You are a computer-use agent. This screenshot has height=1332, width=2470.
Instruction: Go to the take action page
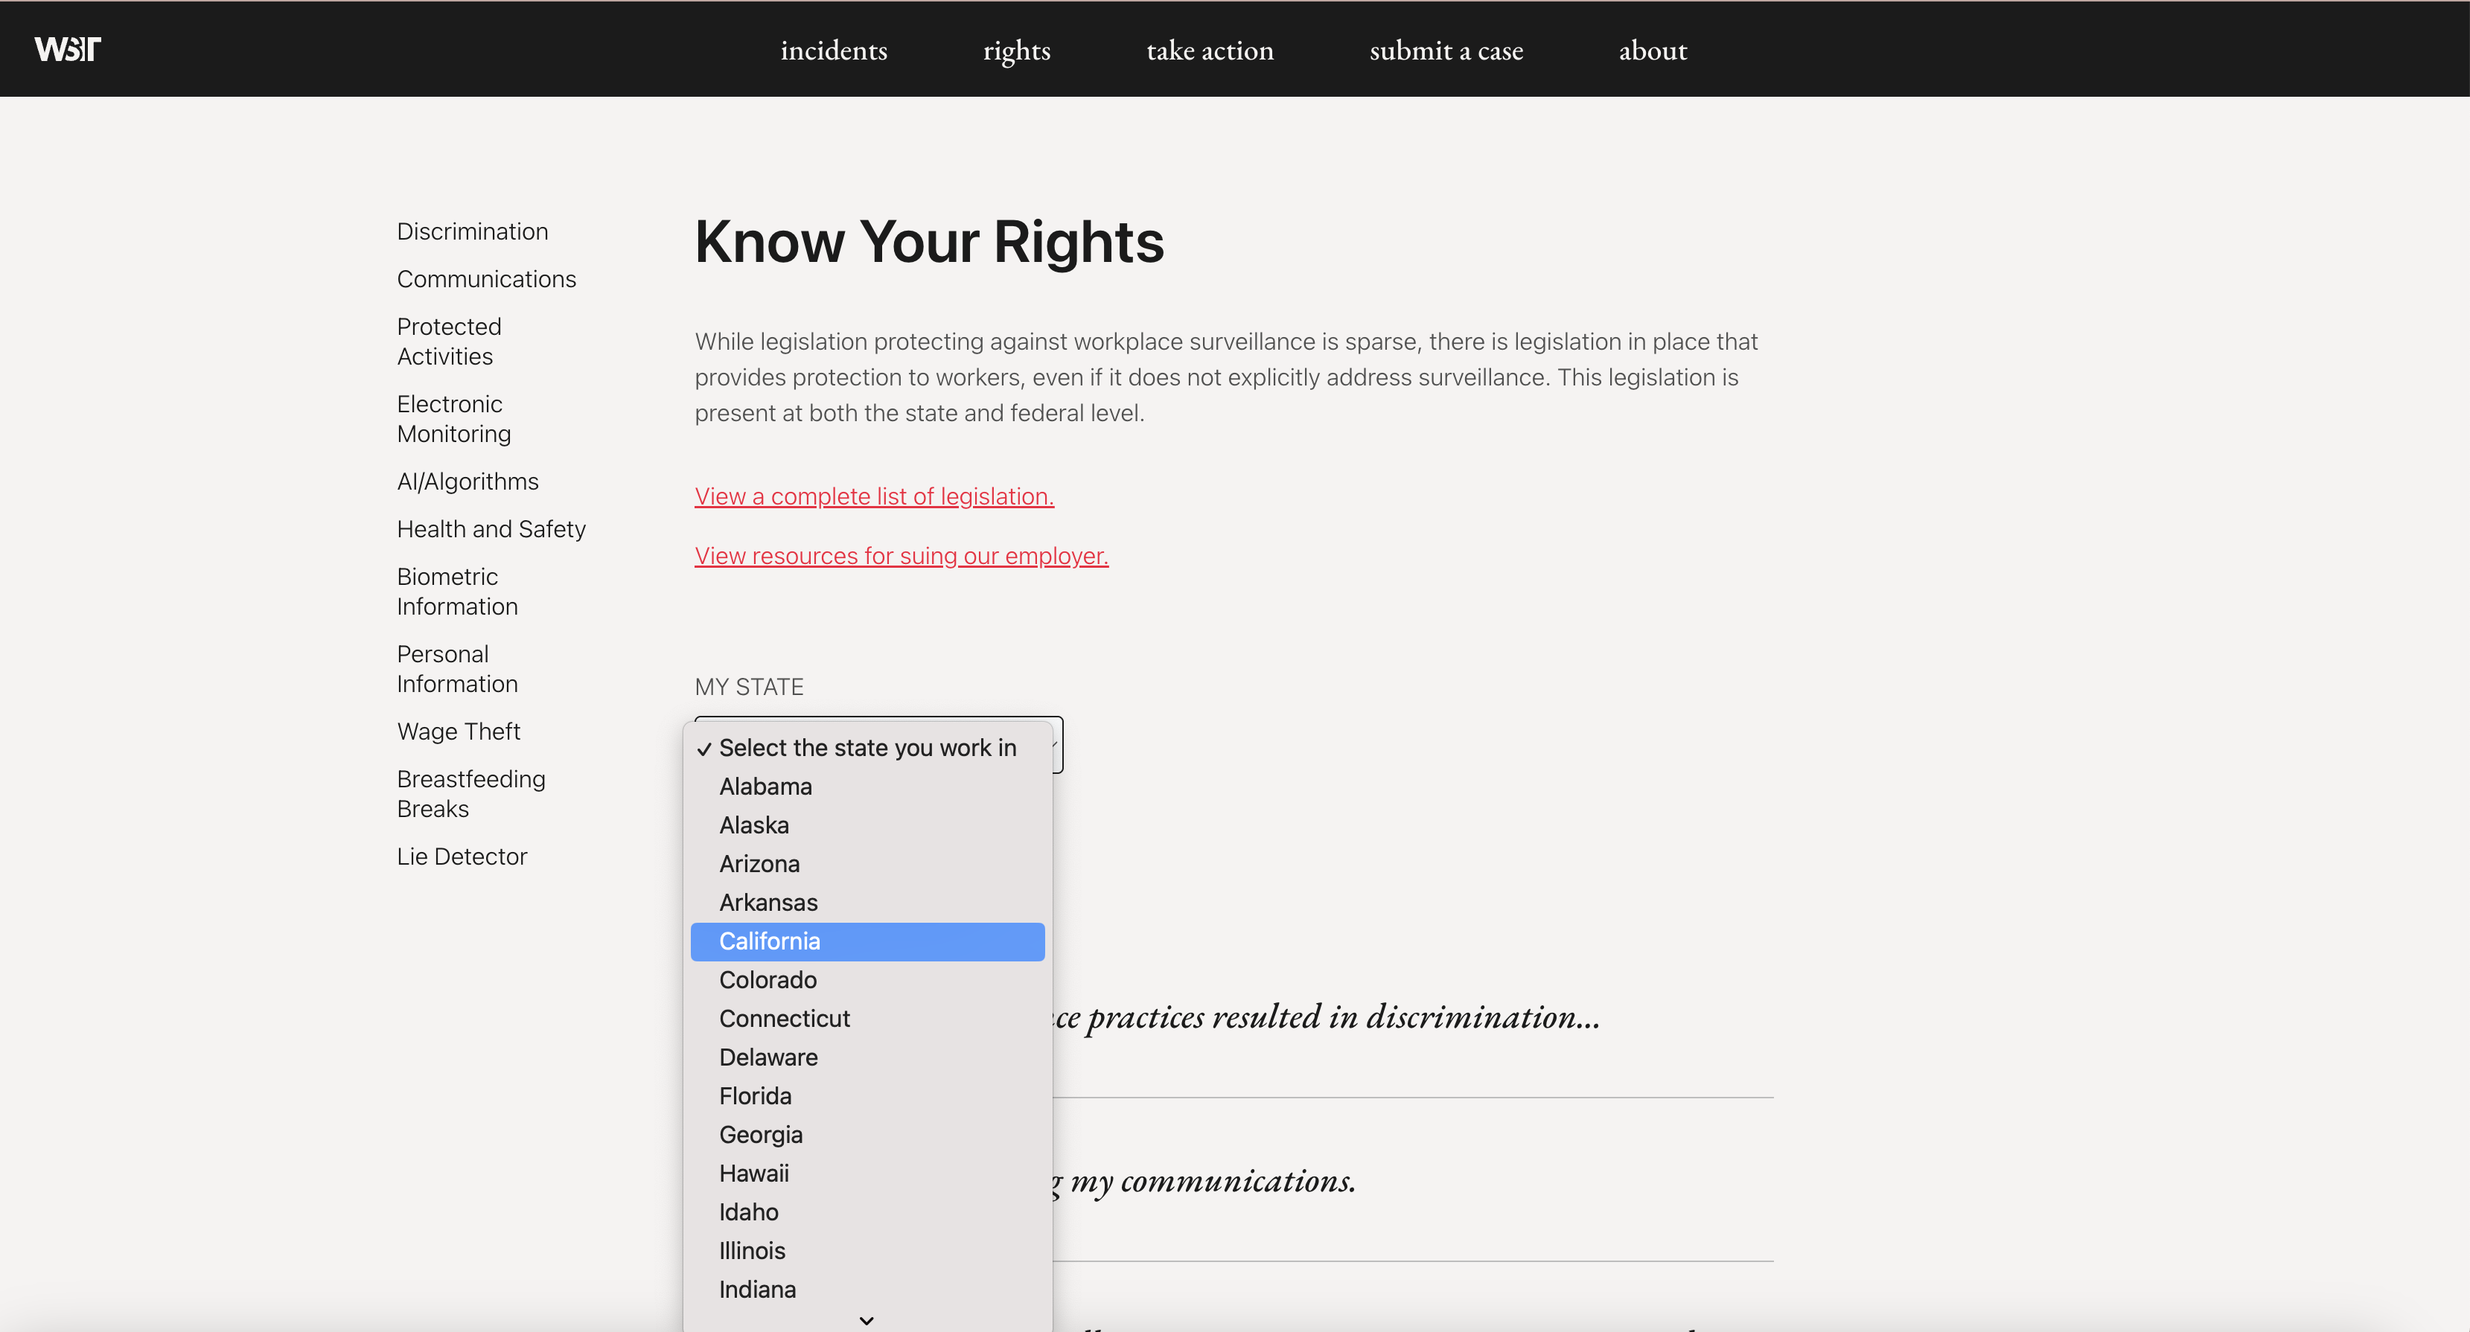pos(1209,50)
